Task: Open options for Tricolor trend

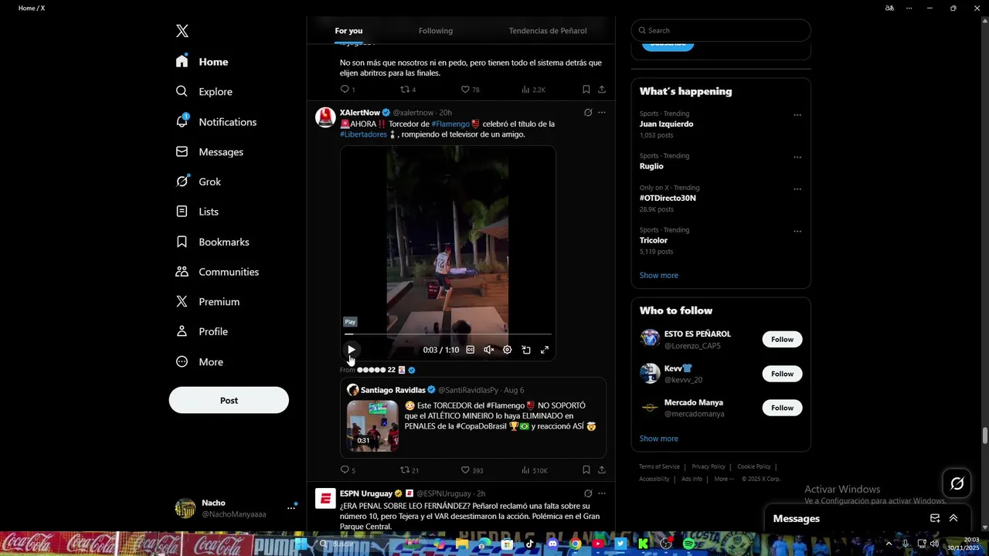Action: click(797, 231)
